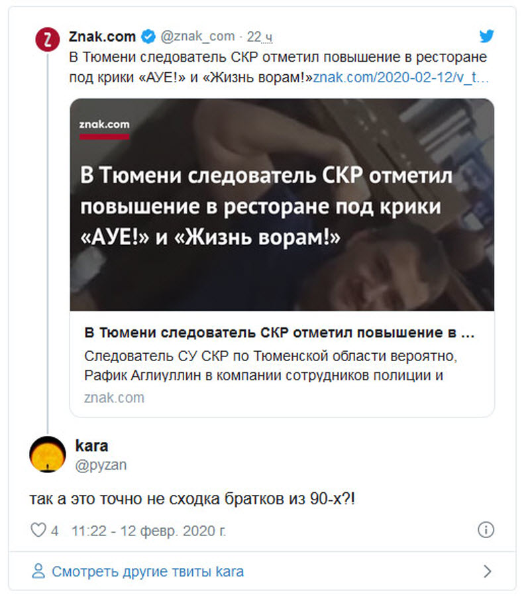530x597 pixels.
Task: Click the znak.com domain in the card
Action: click(114, 398)
